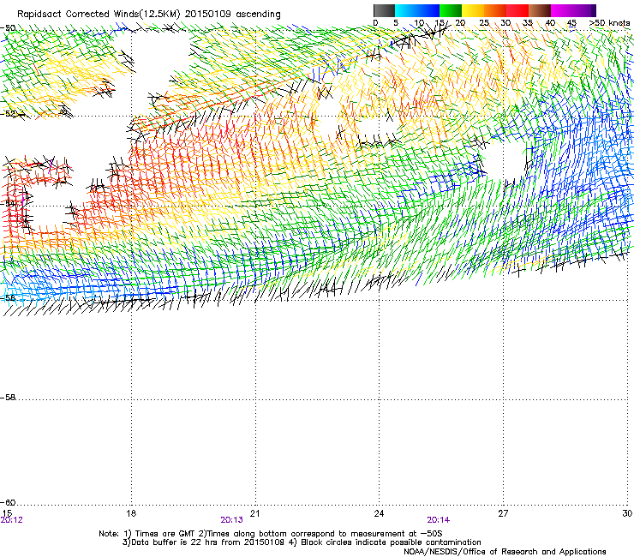Click the '-60' latitude axis label
Screen dimensions: 634x557
coord(8,503)
